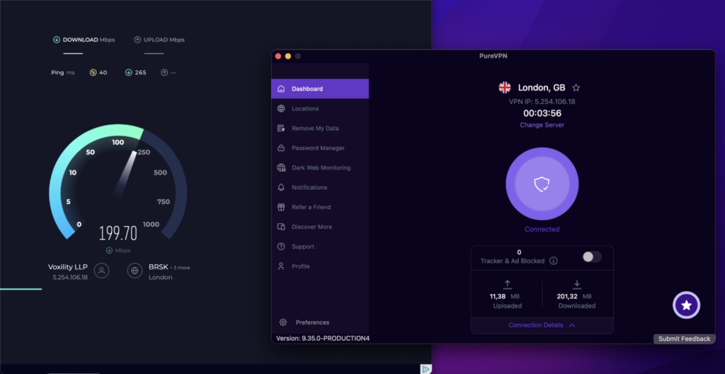Click the Version 9.35.0-PRODUCTION4 text
725x374 pixels.
[x=323, y=339]
